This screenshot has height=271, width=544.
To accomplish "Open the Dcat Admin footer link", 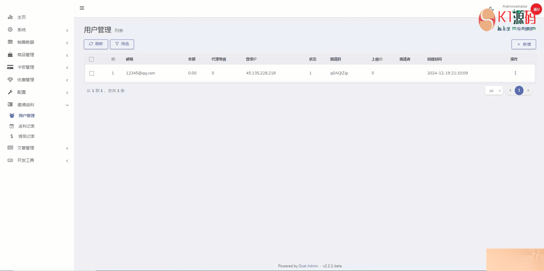I will click(308, 266).
